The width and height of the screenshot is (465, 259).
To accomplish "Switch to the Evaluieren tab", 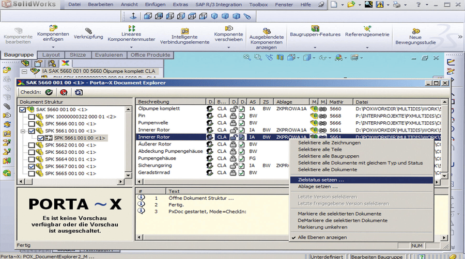I will (x=109, y=55).
